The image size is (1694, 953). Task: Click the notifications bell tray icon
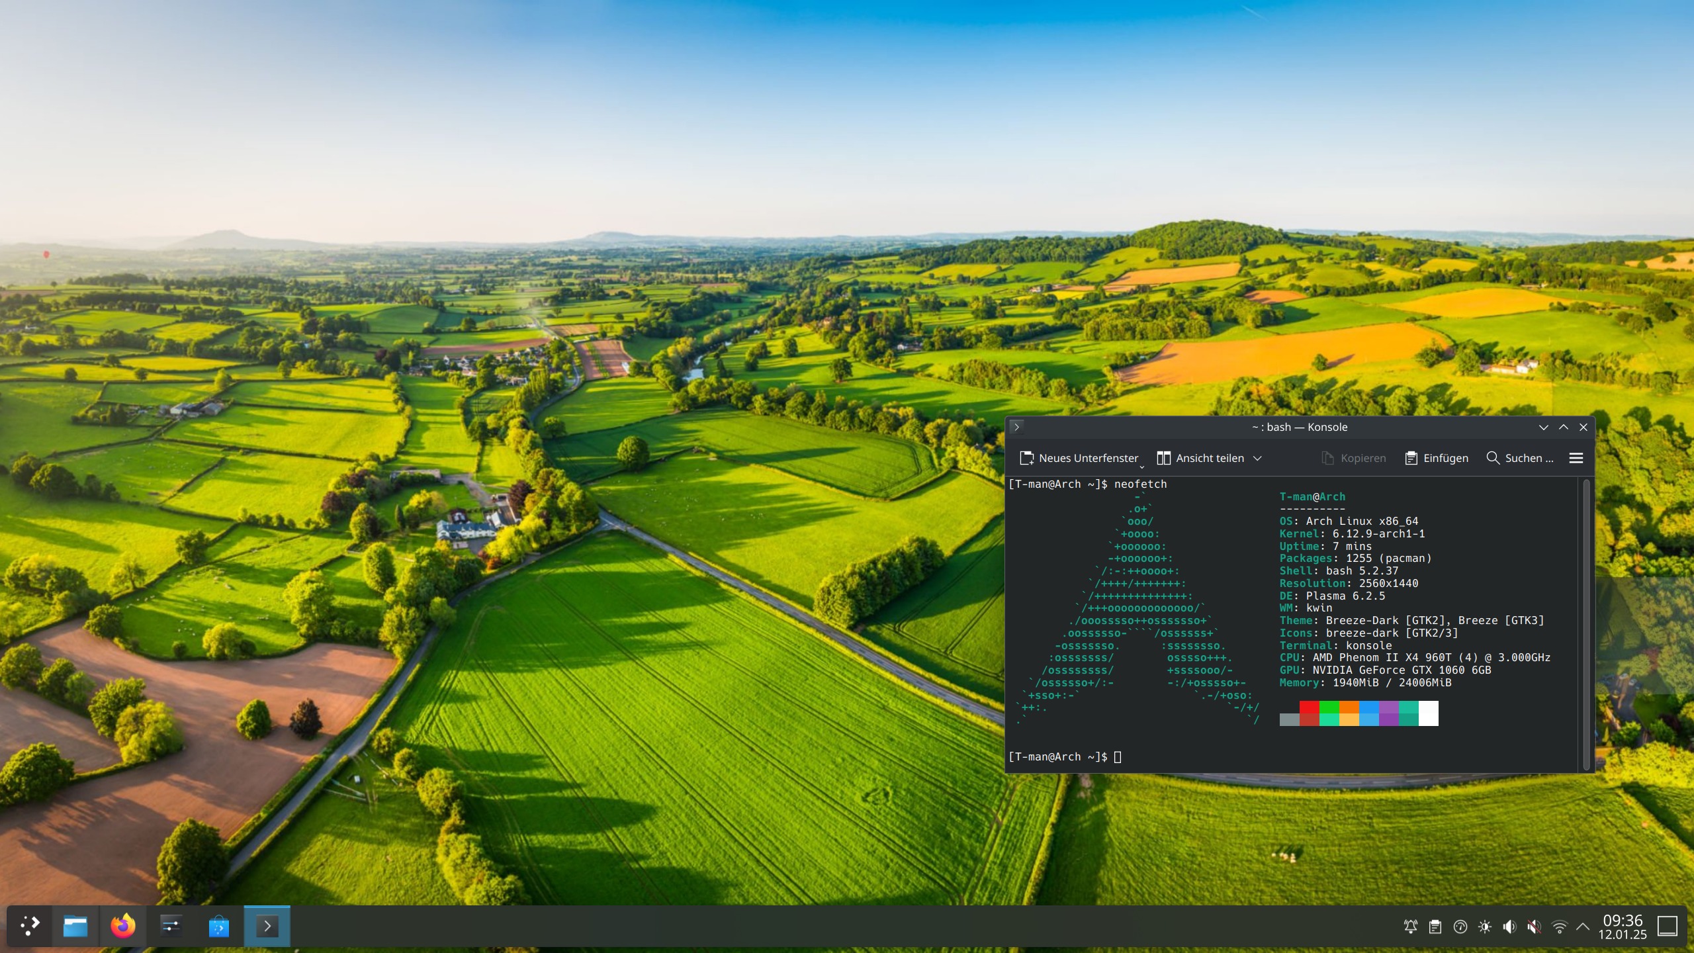[x=1410, y=927]
